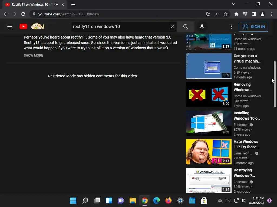Go to YouTube home via red logo
This screenshot has height=207, width=277.
tap(23, 27)
